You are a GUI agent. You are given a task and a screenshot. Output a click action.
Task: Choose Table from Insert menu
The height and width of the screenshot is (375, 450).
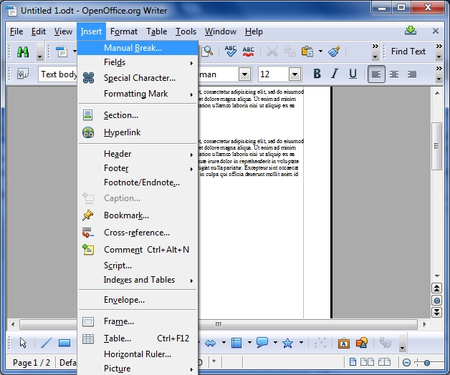(x=138, y=339)
